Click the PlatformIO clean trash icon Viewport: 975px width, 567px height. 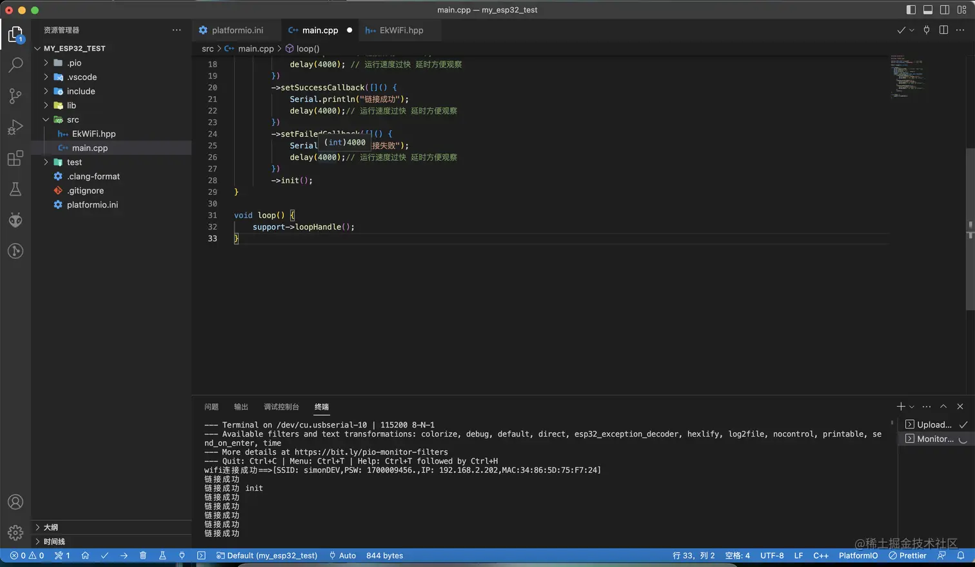(x=143, y=555)
